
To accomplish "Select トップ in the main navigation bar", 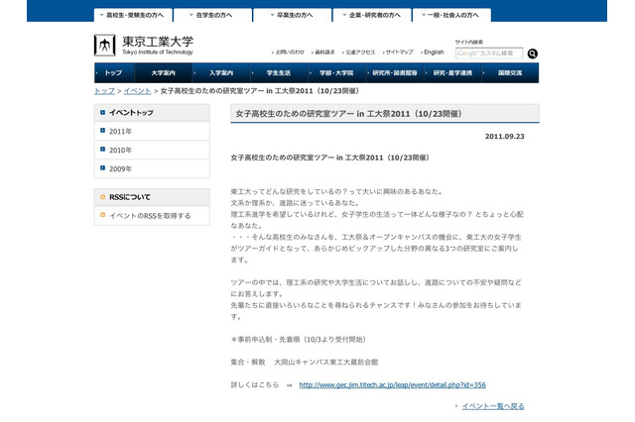I will click(x=114, y=72).
